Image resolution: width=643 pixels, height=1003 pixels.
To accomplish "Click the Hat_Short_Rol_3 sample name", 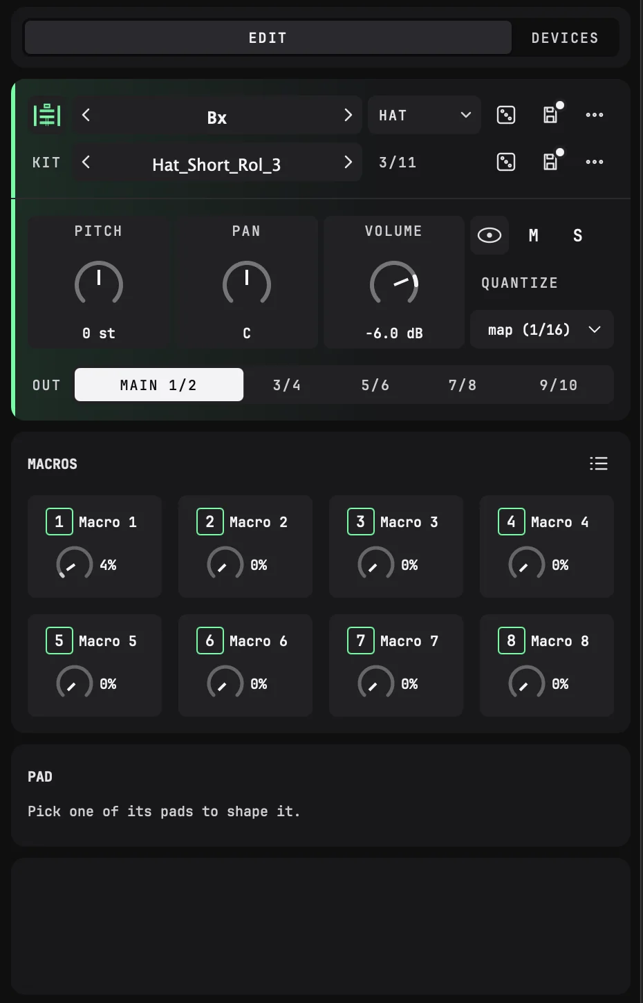I will pos(216,165).
